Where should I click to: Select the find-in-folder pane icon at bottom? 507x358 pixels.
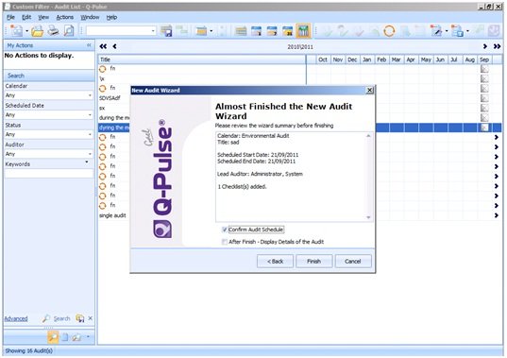[x=76, y=337]
